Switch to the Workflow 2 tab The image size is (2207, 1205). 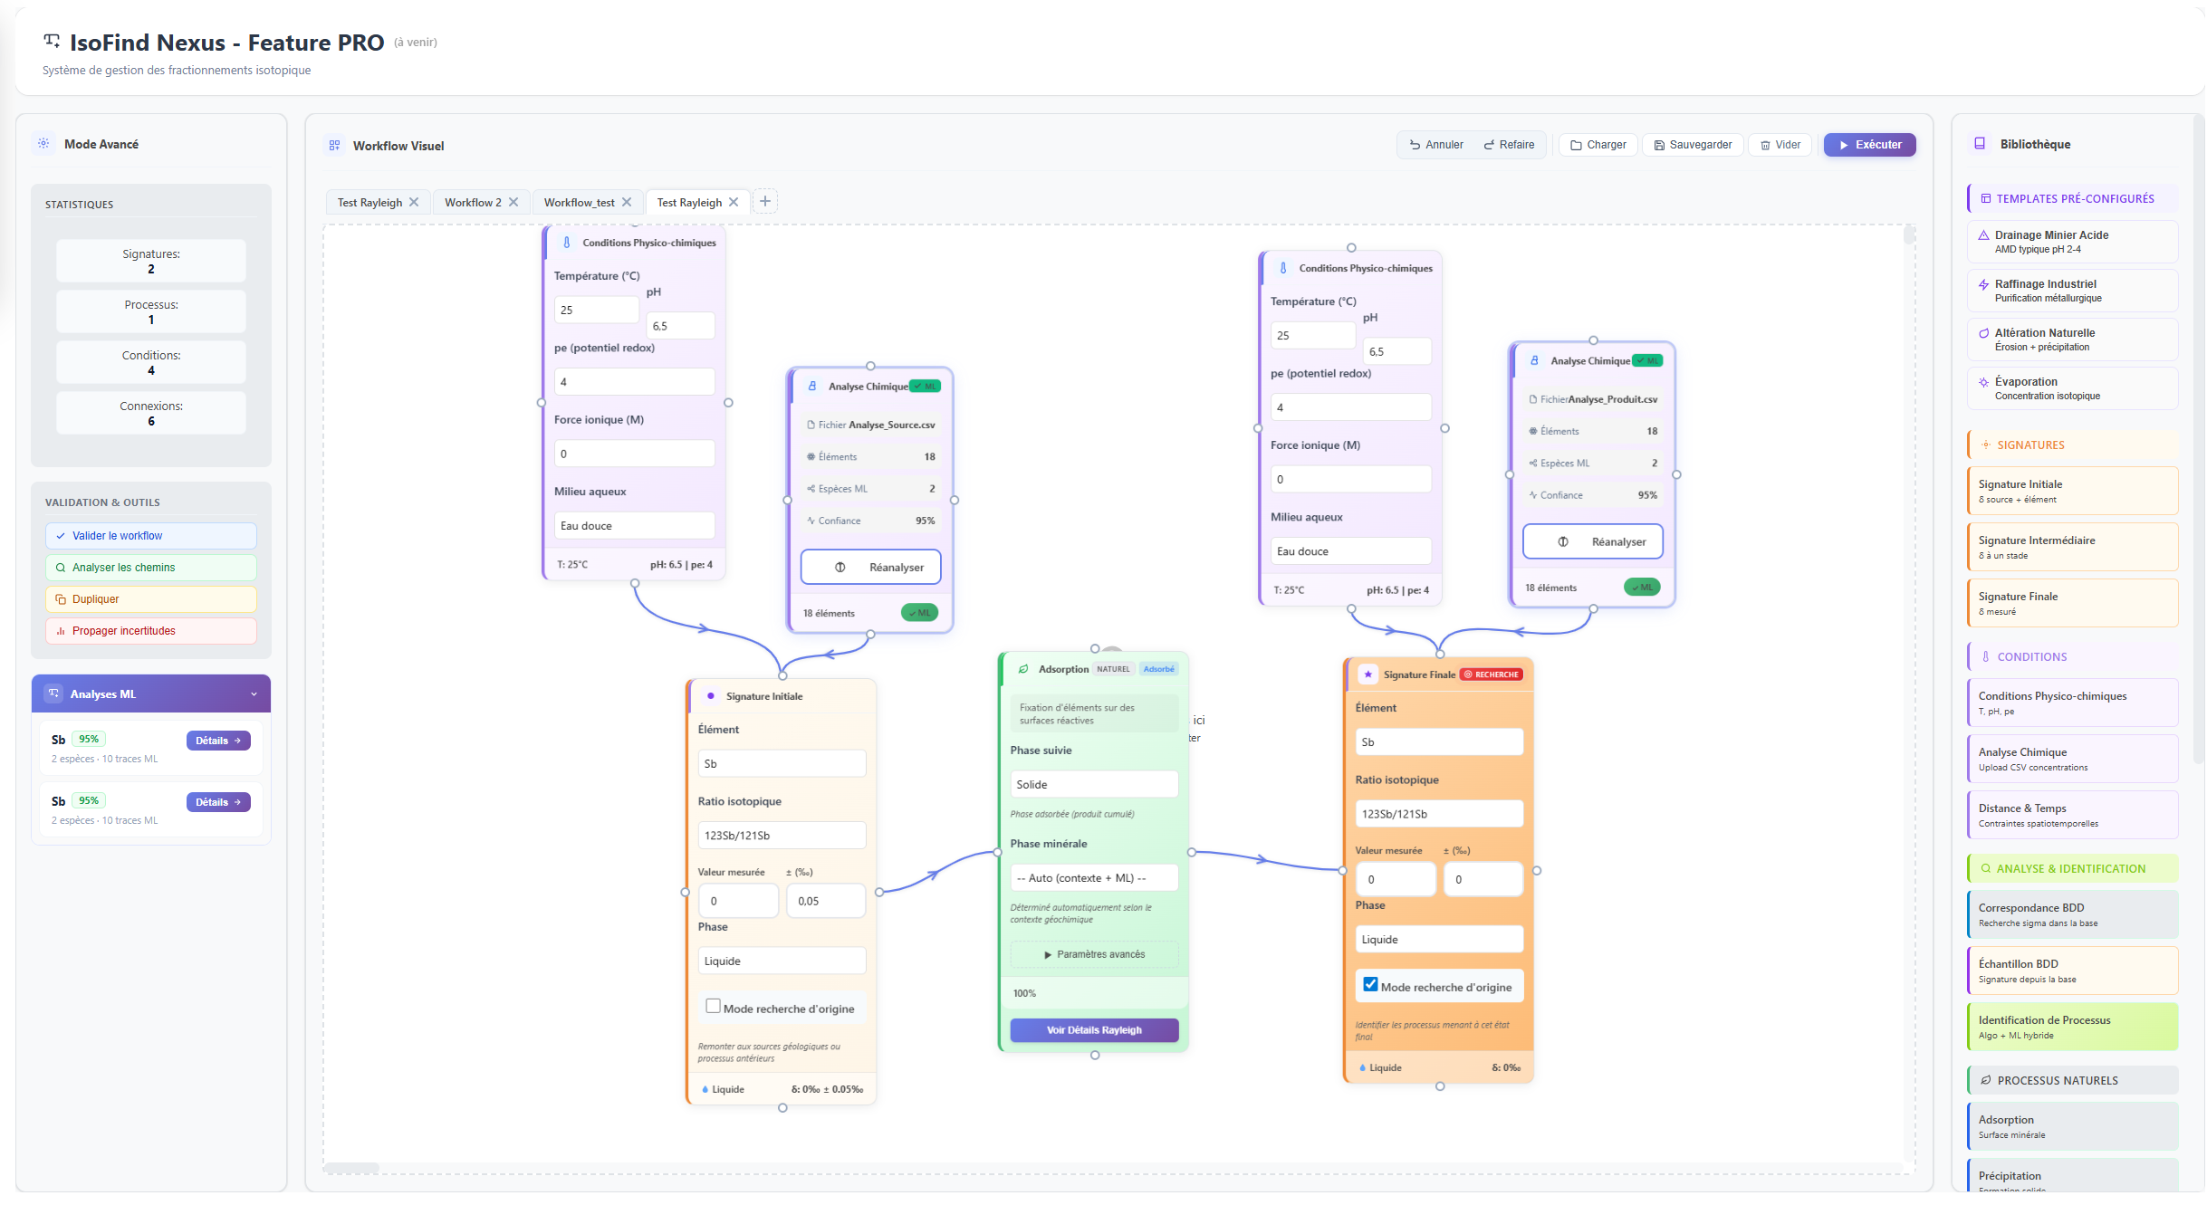click(x=472, y=203)
